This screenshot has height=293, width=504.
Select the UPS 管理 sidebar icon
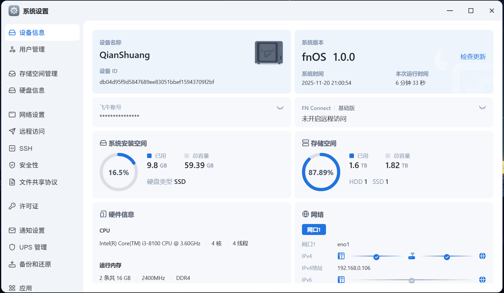[12, 247]
